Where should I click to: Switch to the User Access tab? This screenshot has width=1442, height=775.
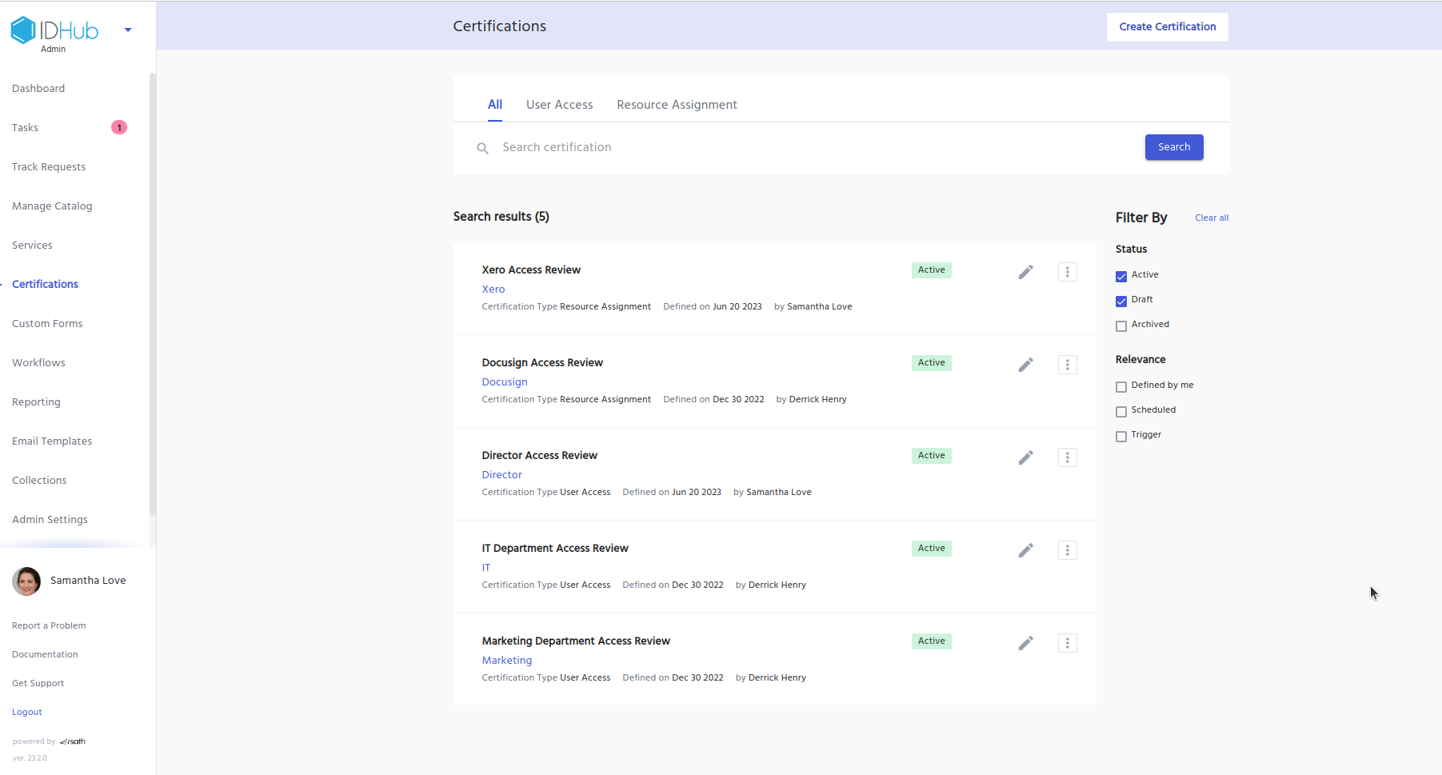click(x=560, y=105)
